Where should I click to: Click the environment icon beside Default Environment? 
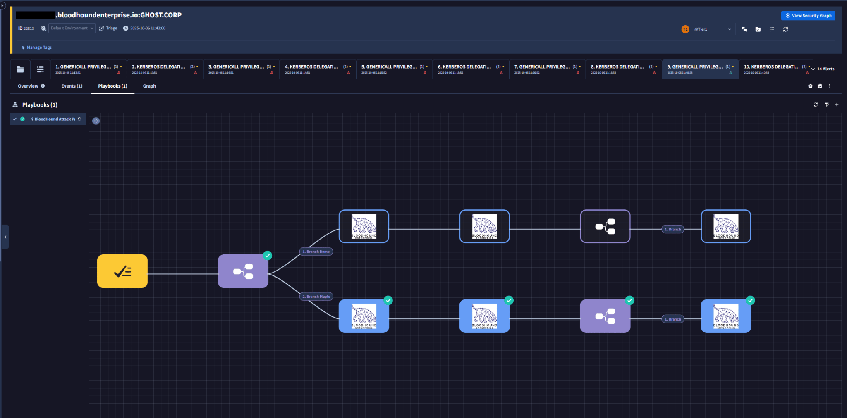(43, 28)
